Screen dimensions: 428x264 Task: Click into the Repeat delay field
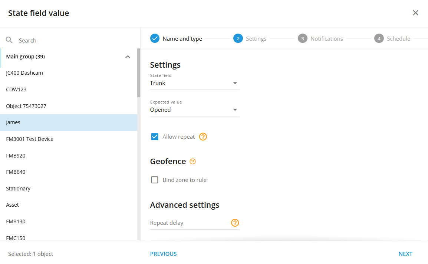coord(189,223)
